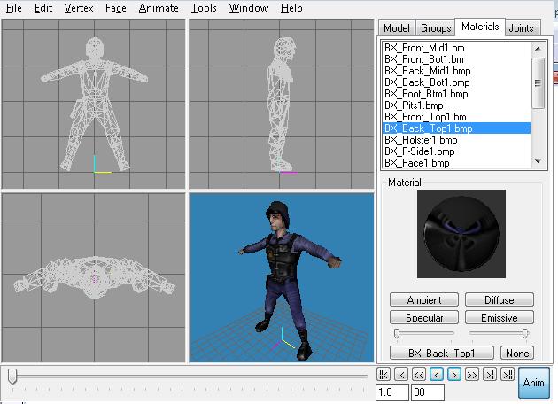This screenshot has height=404, width=558.
Task: Open the Help menu
Action: (x=291, y=8)
